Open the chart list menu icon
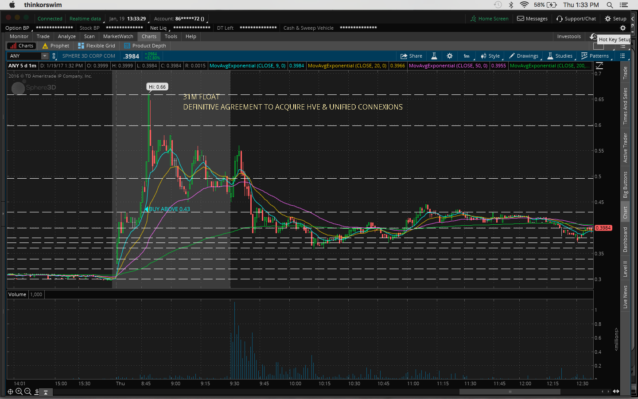638x399 pixels. [622, 56]
